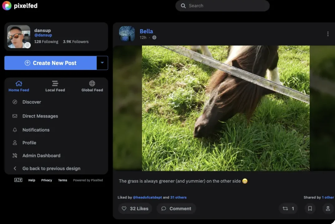Expand the Create New Post dropdown arrow
335x224 pixels.
point(102,63)
